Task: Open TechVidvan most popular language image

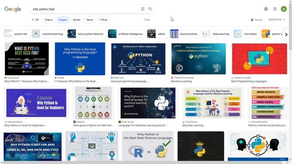Action: point(213,103)
